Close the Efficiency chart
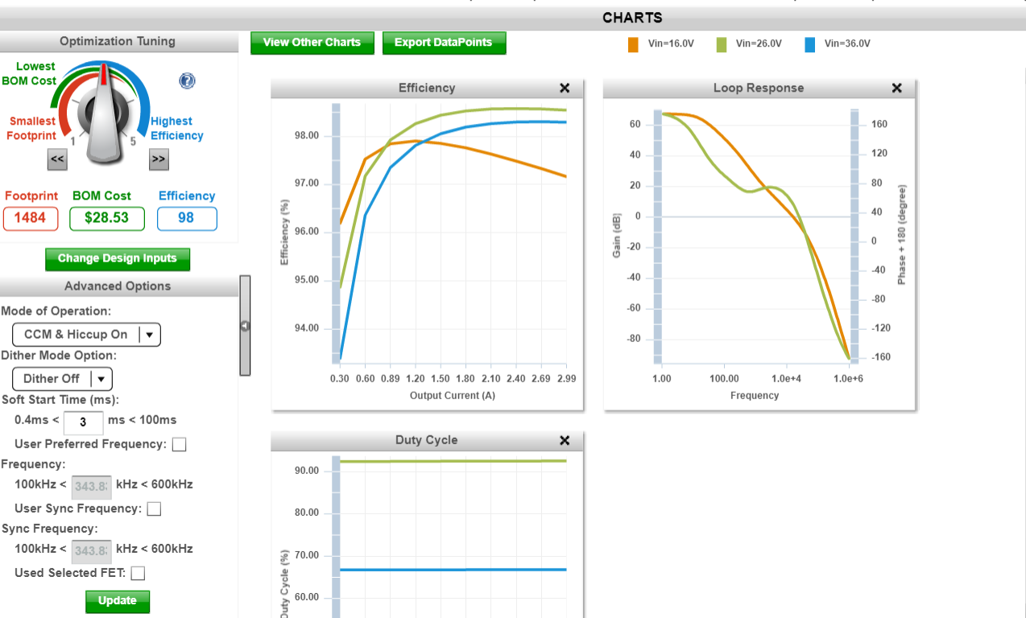1026x618 pixels. 565,89
